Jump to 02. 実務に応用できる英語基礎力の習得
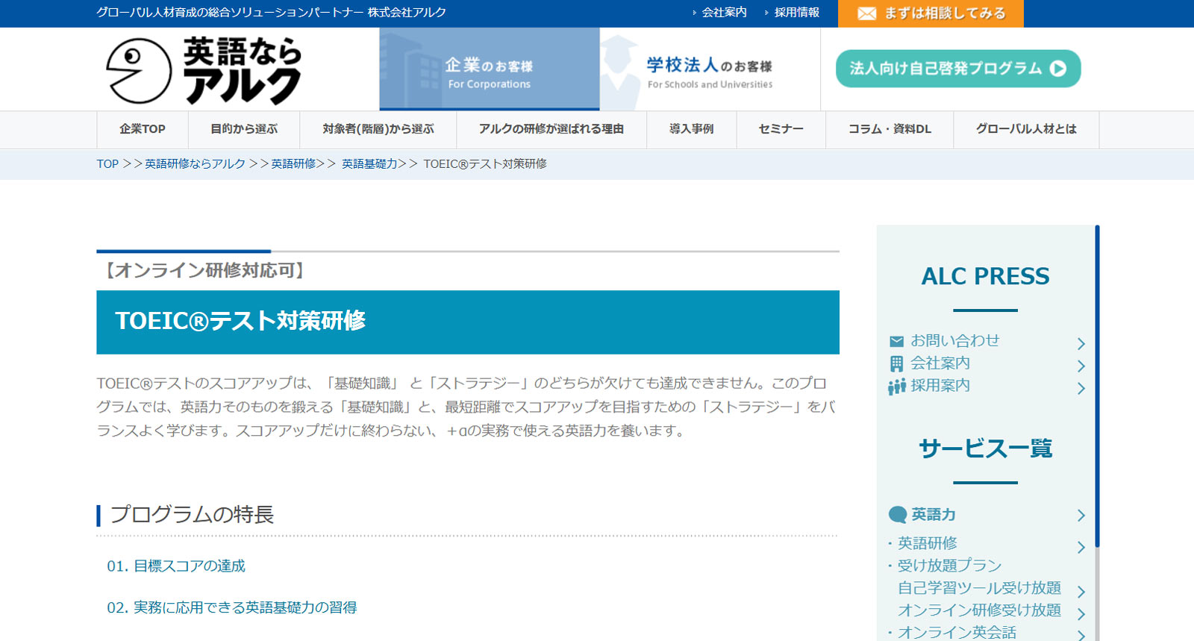This screenshot has height=641, width=1194. coord(232,607)
